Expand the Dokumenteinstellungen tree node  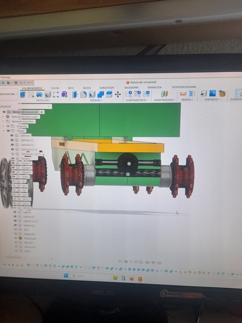pyautogui.click(x=3, y=116)
